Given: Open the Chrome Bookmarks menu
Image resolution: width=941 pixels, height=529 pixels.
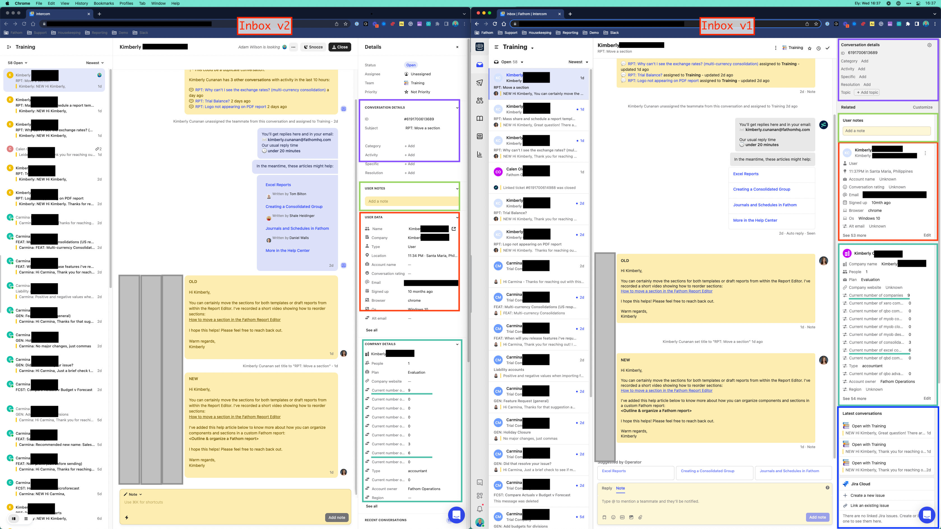Looking at the screenshot, I should pyautogui.click(x=104, y=3).
